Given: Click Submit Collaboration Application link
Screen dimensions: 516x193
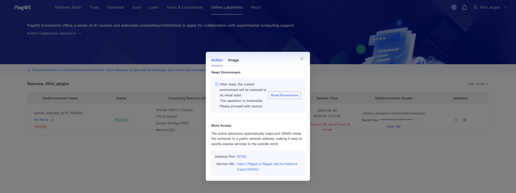Looking at the screenshot, I should [x=54, y=33].
